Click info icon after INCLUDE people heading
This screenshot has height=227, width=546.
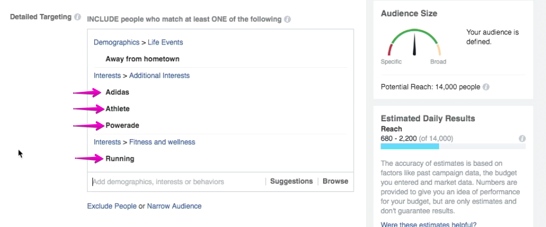(x=287, y=19)
